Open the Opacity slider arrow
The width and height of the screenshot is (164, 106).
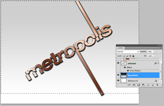click(155, 51)
